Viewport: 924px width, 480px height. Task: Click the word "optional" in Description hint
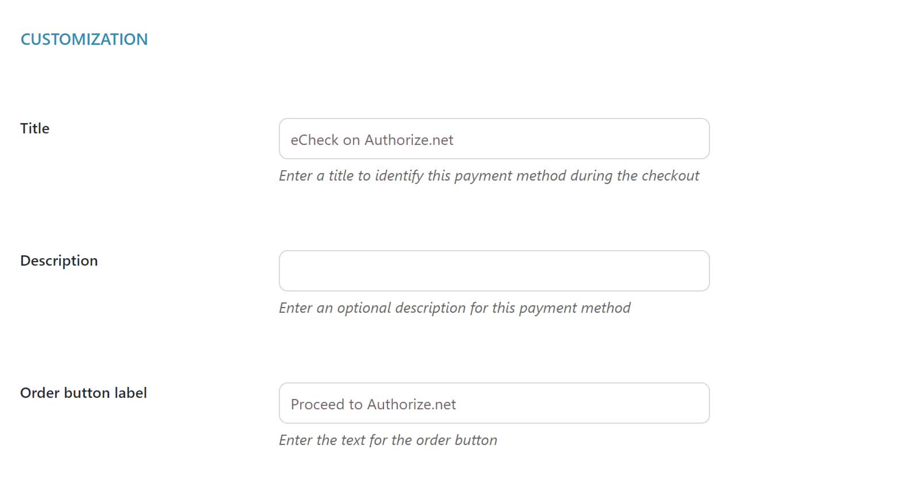point(365,308)
